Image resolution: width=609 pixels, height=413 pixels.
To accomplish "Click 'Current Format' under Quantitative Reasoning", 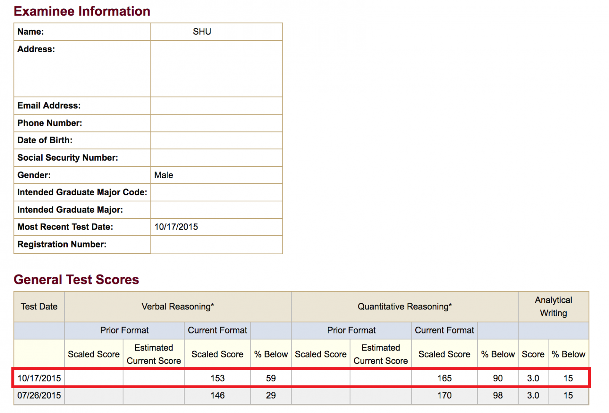I will [x=445, y=330].
